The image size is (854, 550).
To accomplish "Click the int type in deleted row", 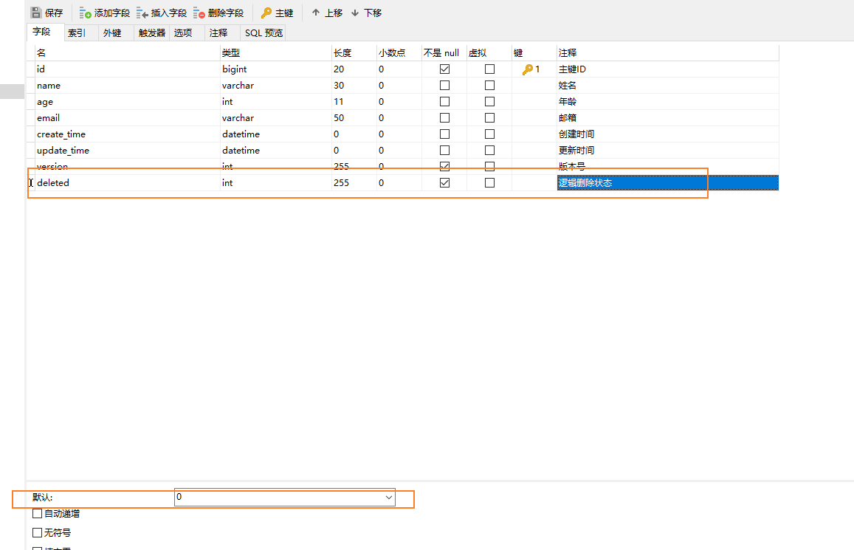I will [x=276, y=183].
